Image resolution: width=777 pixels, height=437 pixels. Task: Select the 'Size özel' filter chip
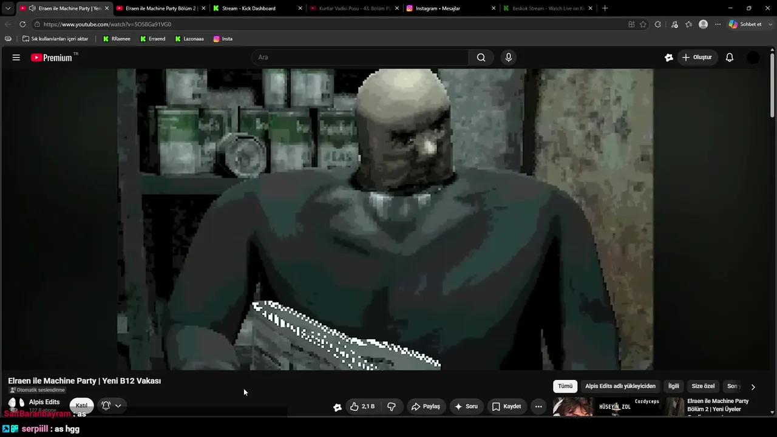point(703,386)
